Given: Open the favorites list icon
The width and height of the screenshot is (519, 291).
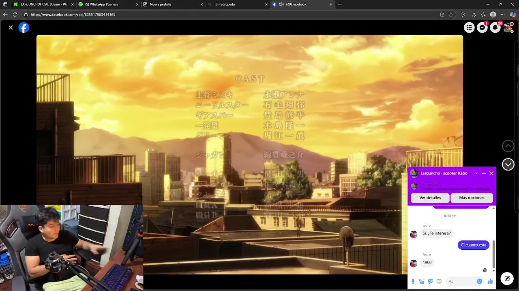Looking at the screenshot, I should click(483, 15).
